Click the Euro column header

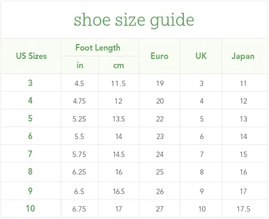point(159,56)
